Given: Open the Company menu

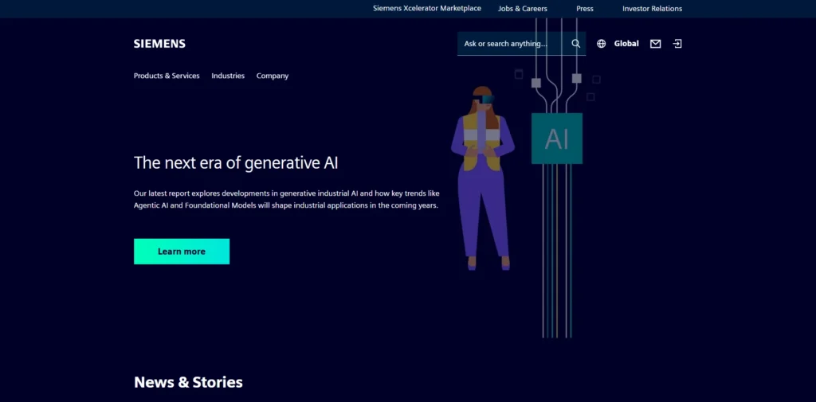Looking at the screenshot, I should (273, 76).
